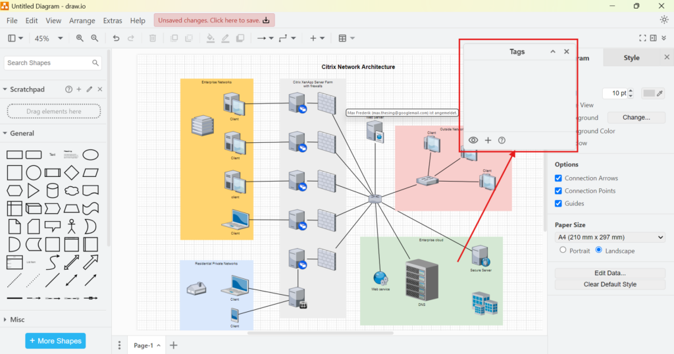
Task: Collapse the Tags window with up chevron
Action: 553,51
